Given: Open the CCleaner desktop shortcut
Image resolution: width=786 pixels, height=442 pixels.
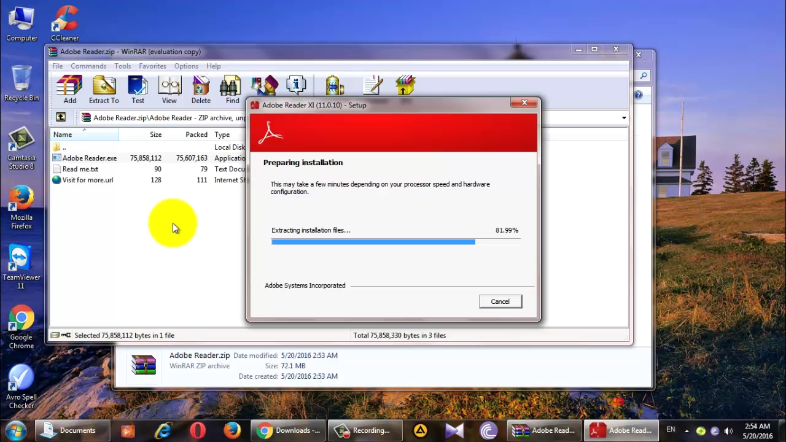Looking at the screenshot, I should point(64,25).
